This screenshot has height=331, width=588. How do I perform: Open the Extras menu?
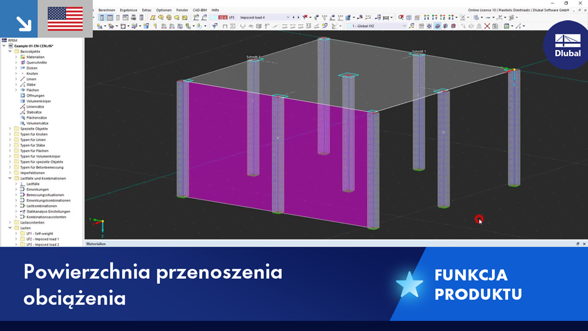[146, 10]
